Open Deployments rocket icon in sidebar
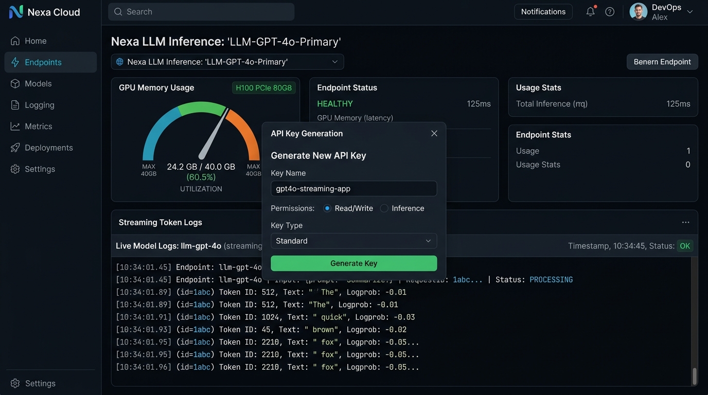The height and width of the screenshot is (395, 708). tap(15, 148)
